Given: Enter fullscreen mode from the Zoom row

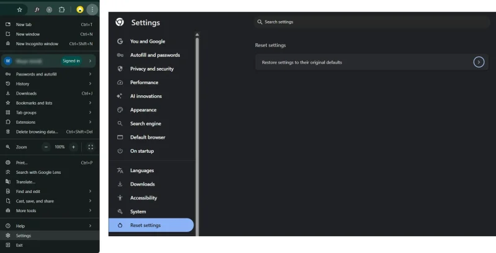Looking at the screenshot, I should 91,147.
